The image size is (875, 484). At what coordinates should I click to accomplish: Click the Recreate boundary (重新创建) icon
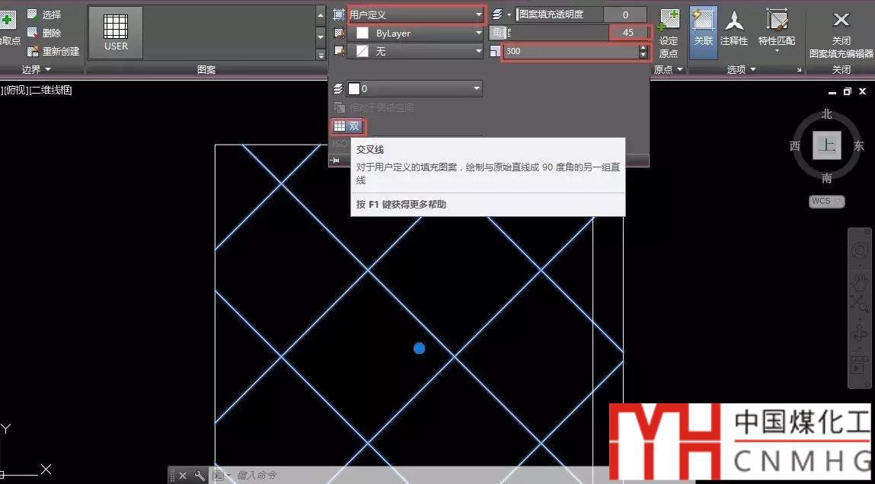33,52
